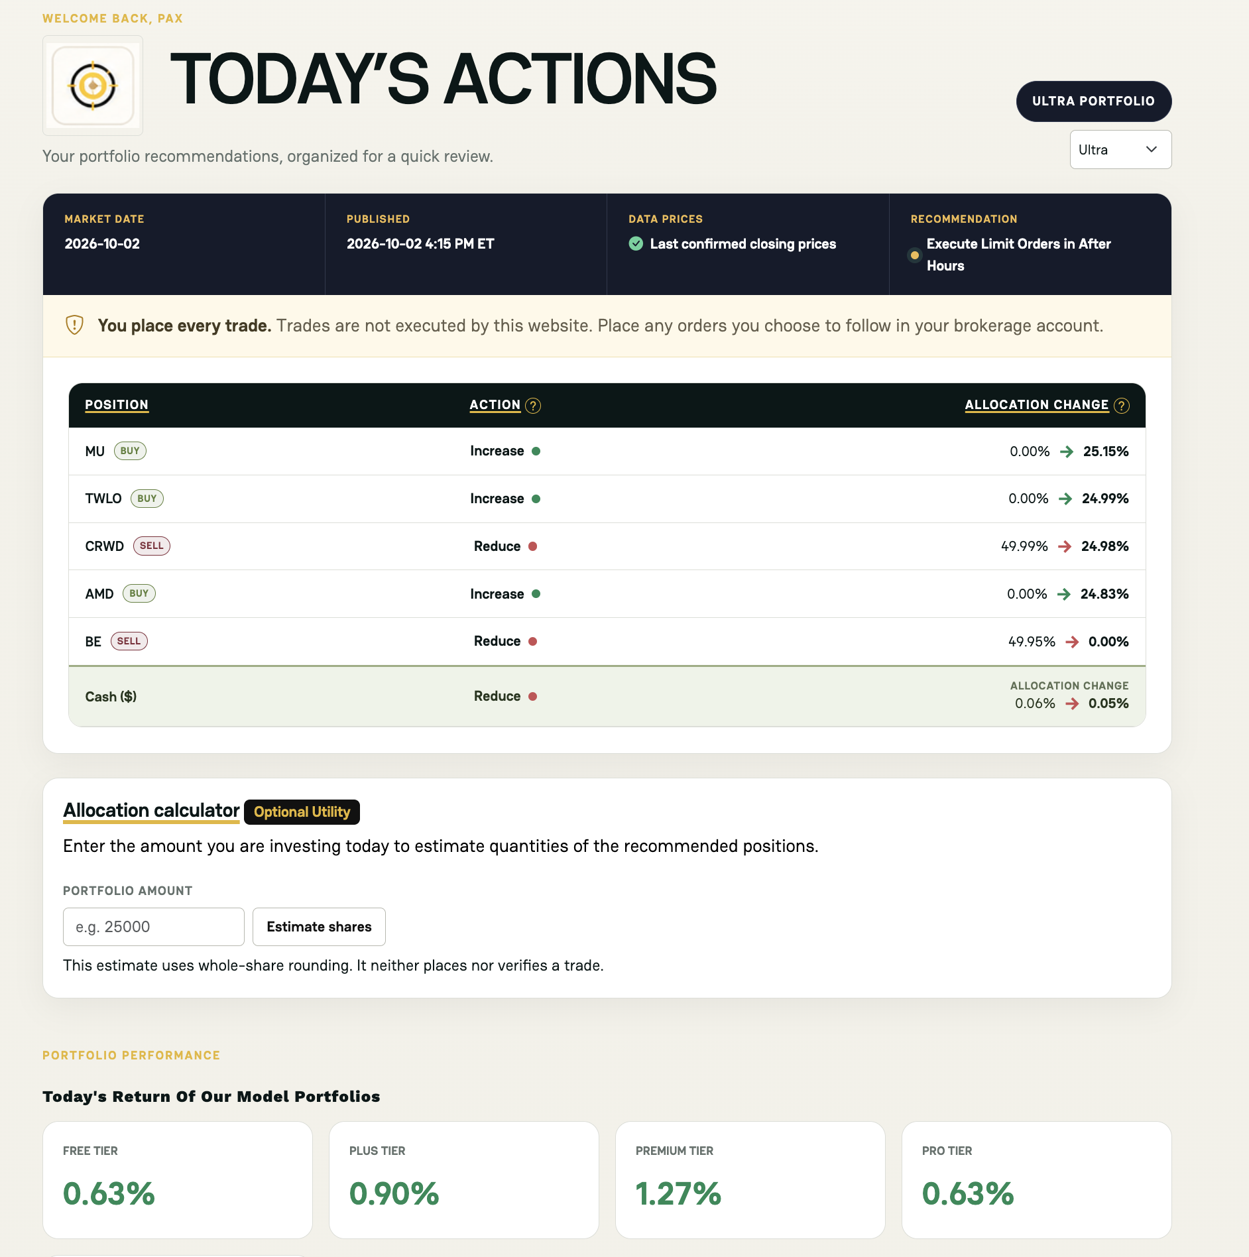
Task: Open the Ultra portfolio dropdown
Action: coord(1120,150)
